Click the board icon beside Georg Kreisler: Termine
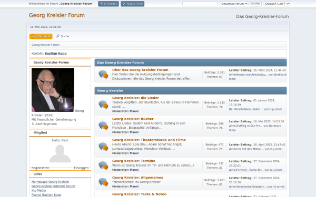The image size is (316, 197). pyautogui.click(x=103, y=165)
